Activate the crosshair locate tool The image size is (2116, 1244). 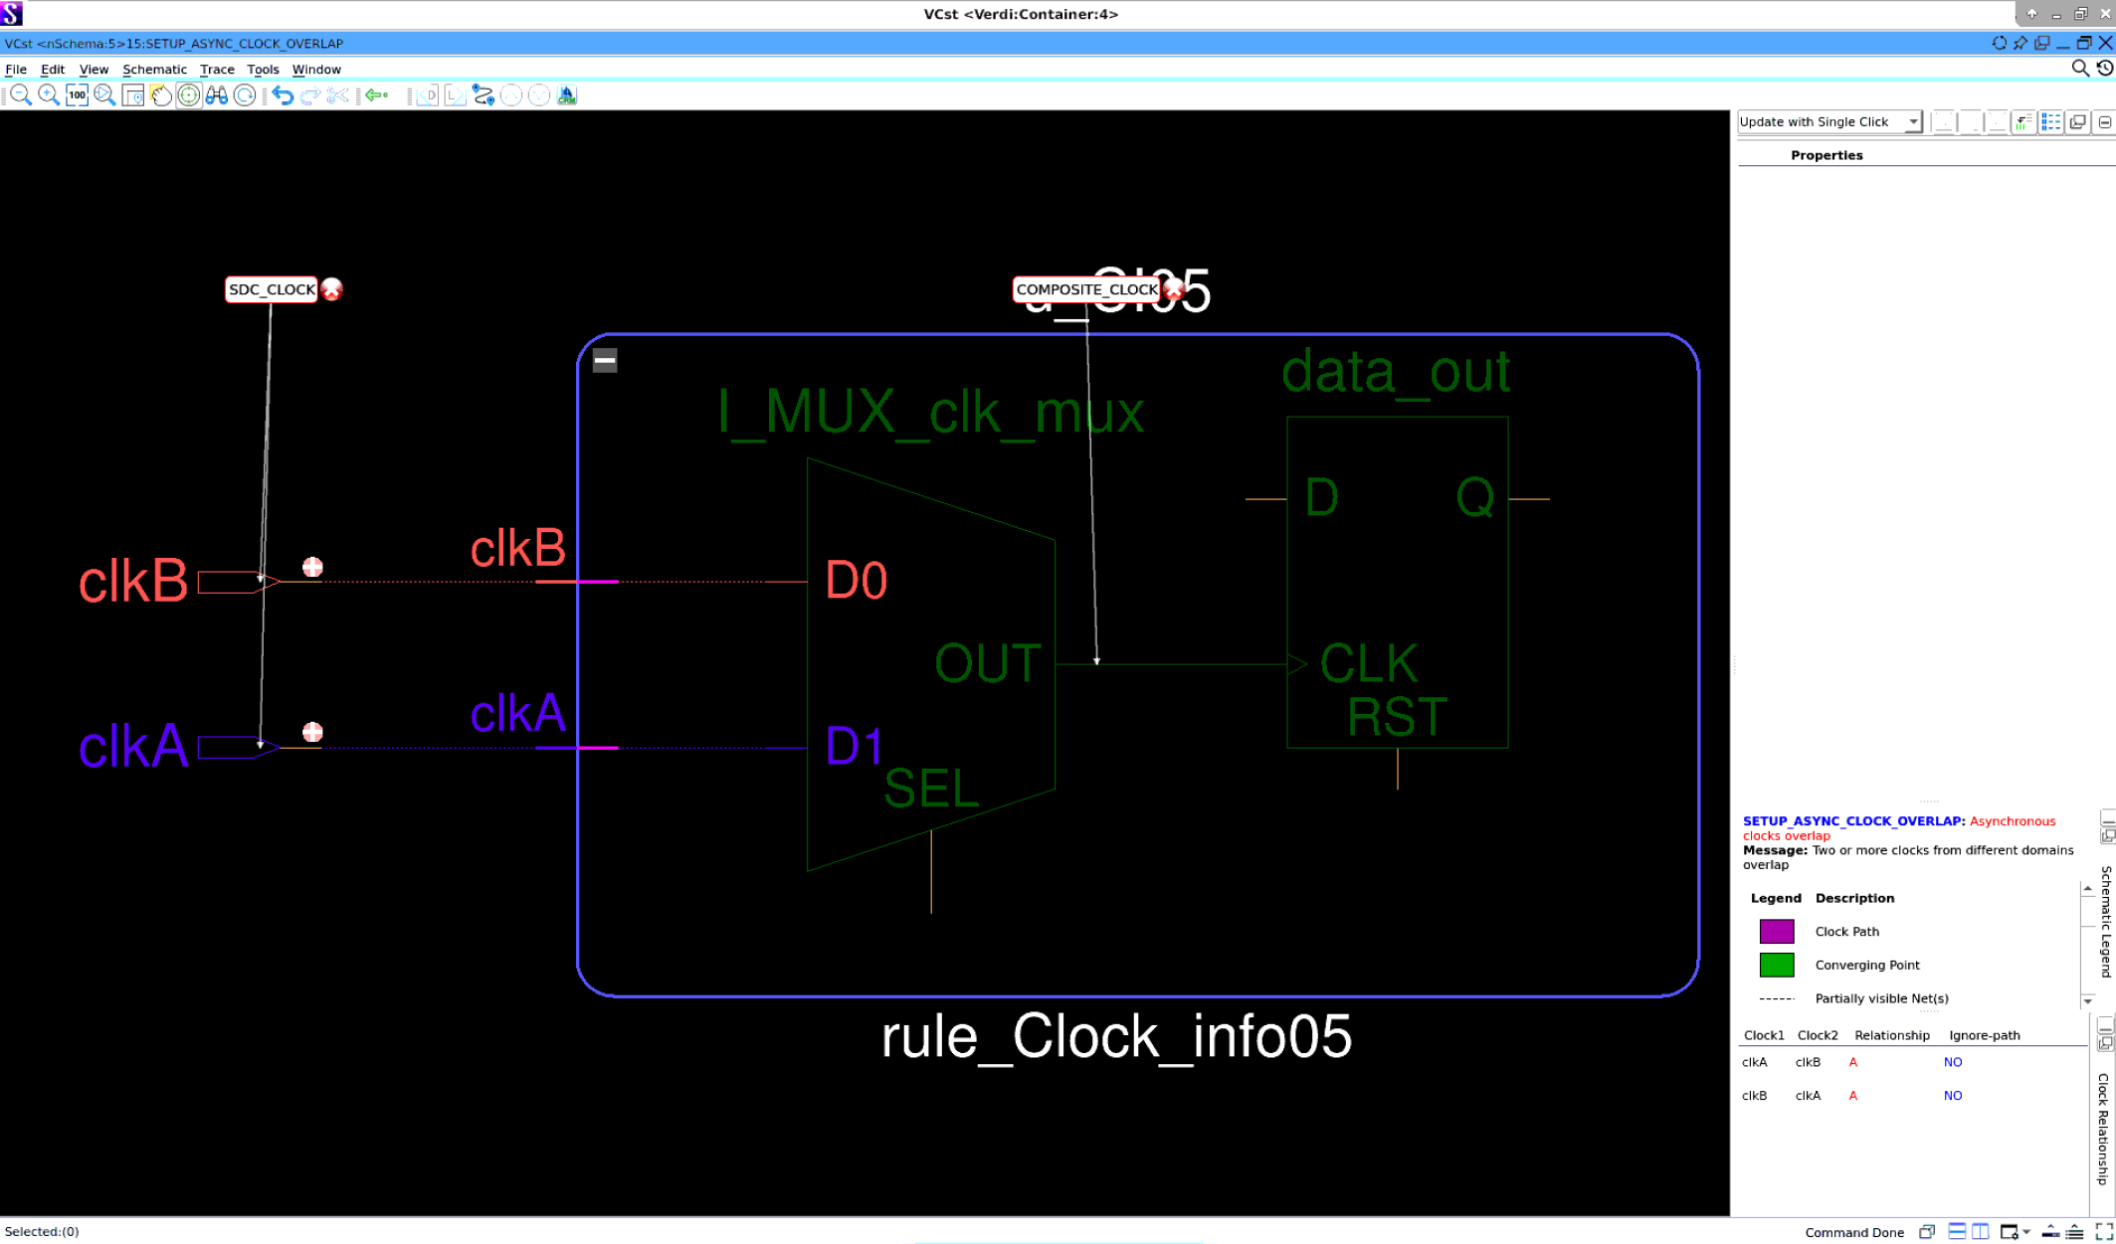tap(191, 94)
